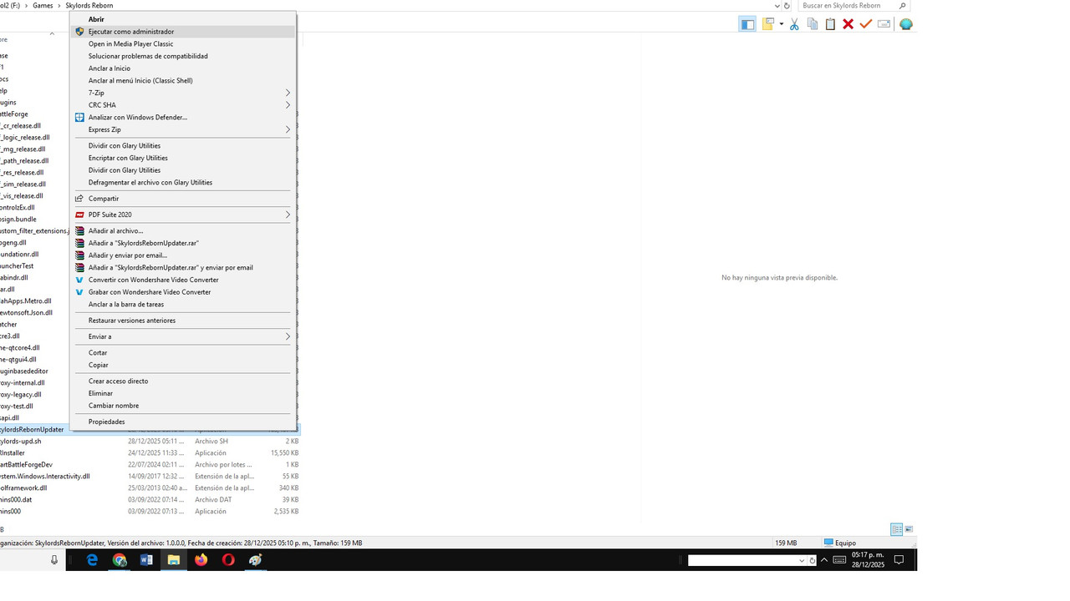The height and width of the screenshot is (601, 1070).
Task: Focus the 'Buscar en Skylords Reborn' search field
Action: [853, 6]
